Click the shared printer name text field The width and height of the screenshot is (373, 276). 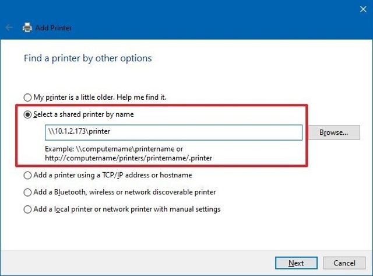(174, 132)
